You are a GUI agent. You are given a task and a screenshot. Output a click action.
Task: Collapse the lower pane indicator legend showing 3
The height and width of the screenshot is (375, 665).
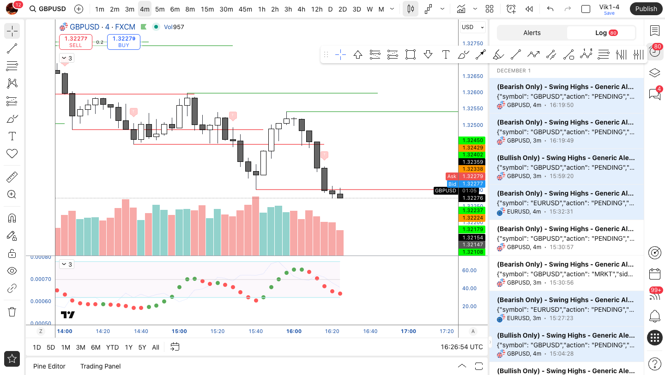point(66,264)
